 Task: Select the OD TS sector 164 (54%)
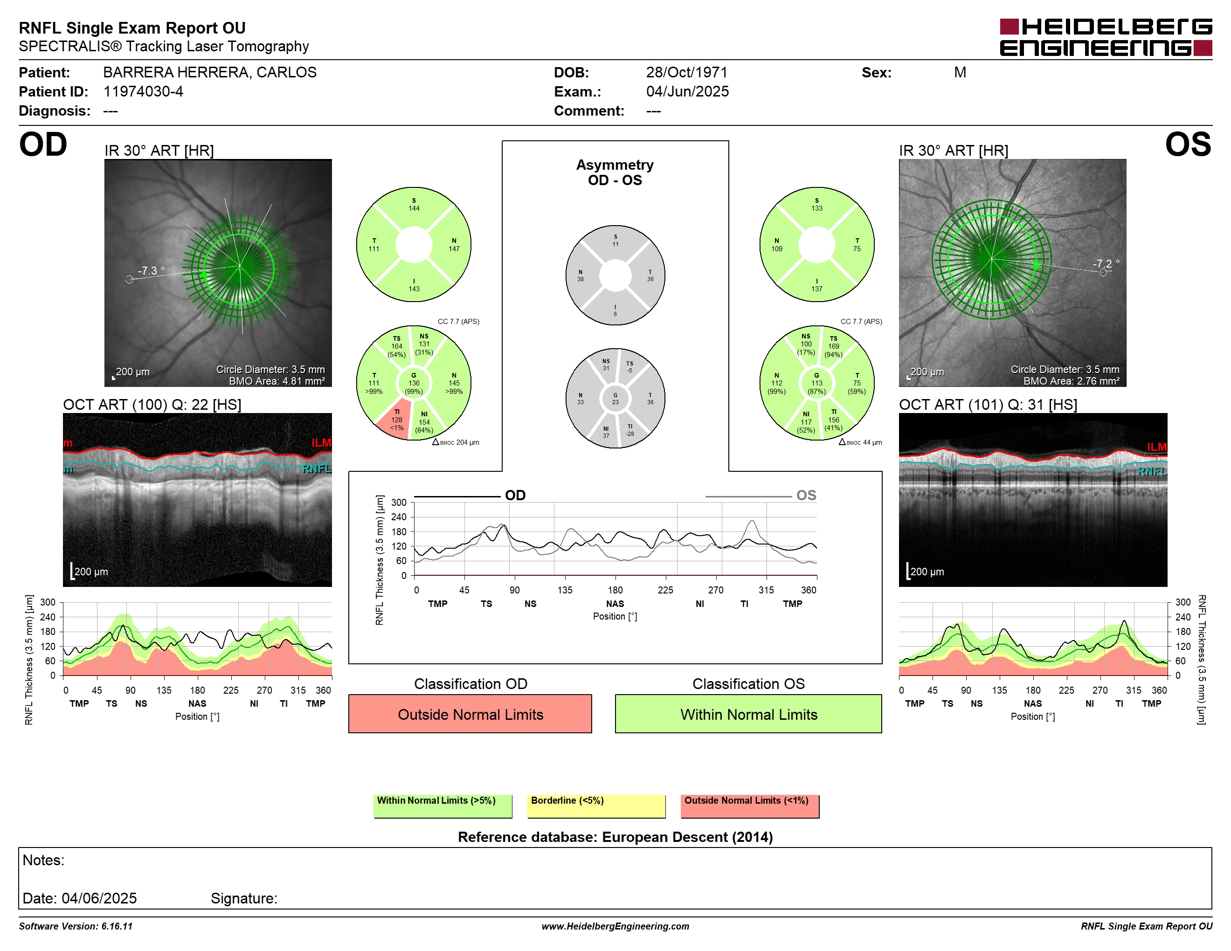coord(396,346)
